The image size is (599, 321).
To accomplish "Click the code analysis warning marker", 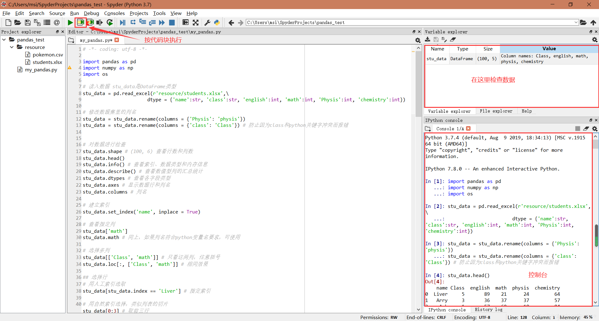I will pyautogui.click(x=70, y=68).
